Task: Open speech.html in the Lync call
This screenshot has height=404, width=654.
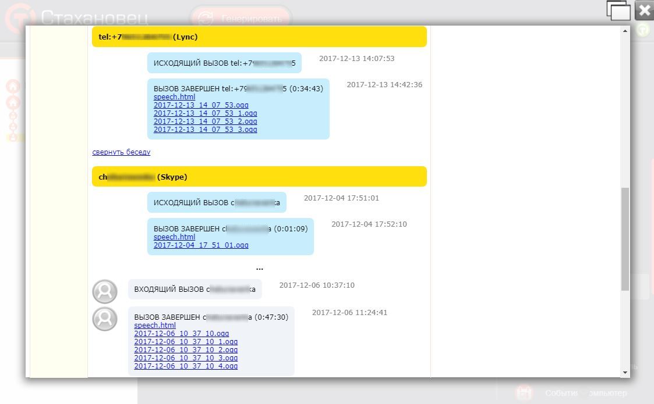Action: click(x=174, y=96)
